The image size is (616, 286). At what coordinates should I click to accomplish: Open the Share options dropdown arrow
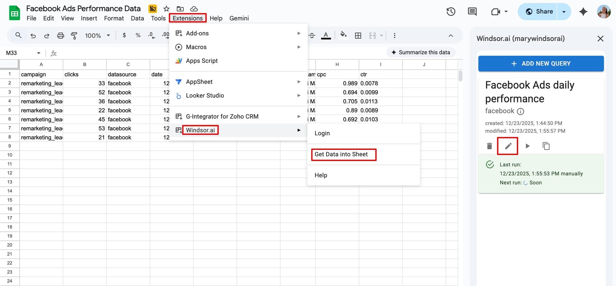(x=564, y=11)
